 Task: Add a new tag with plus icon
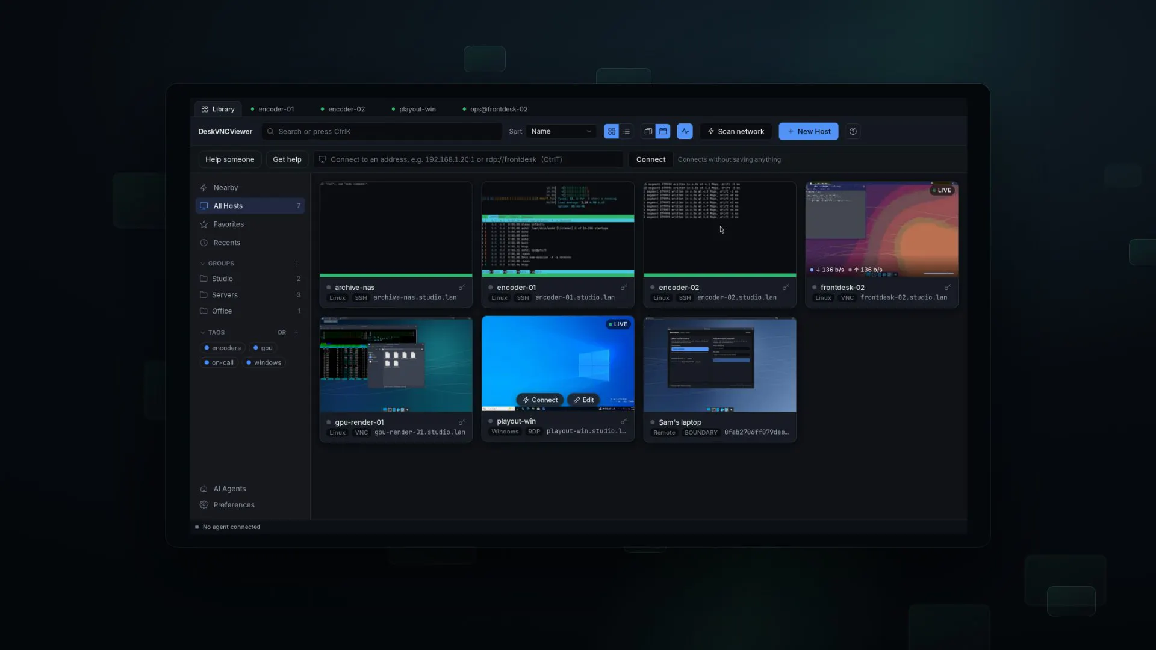pyautogui.click(x=296, y=333)
